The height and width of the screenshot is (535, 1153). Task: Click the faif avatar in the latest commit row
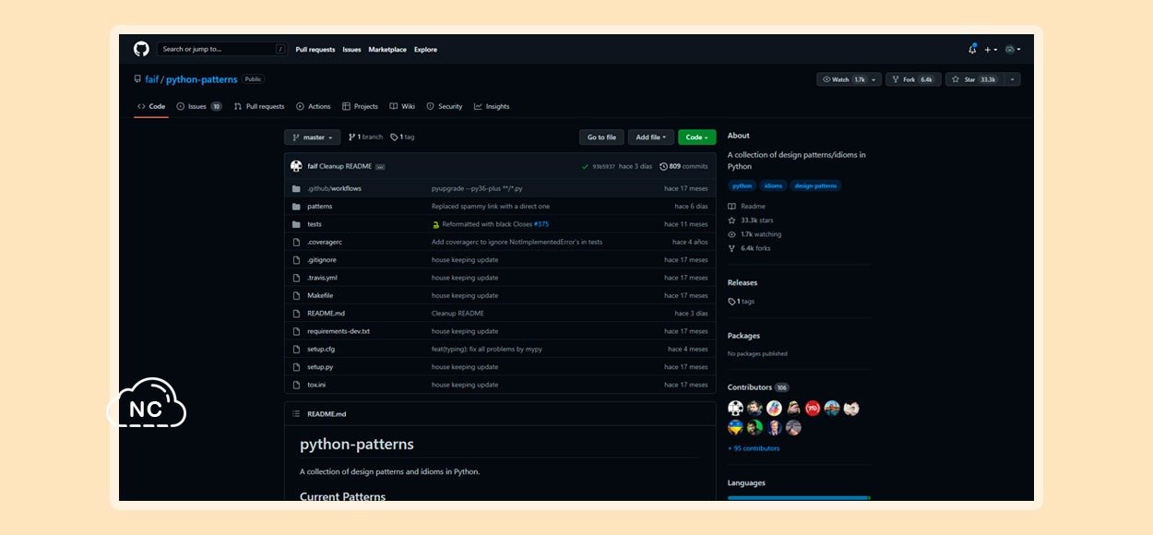click(296, 166)
